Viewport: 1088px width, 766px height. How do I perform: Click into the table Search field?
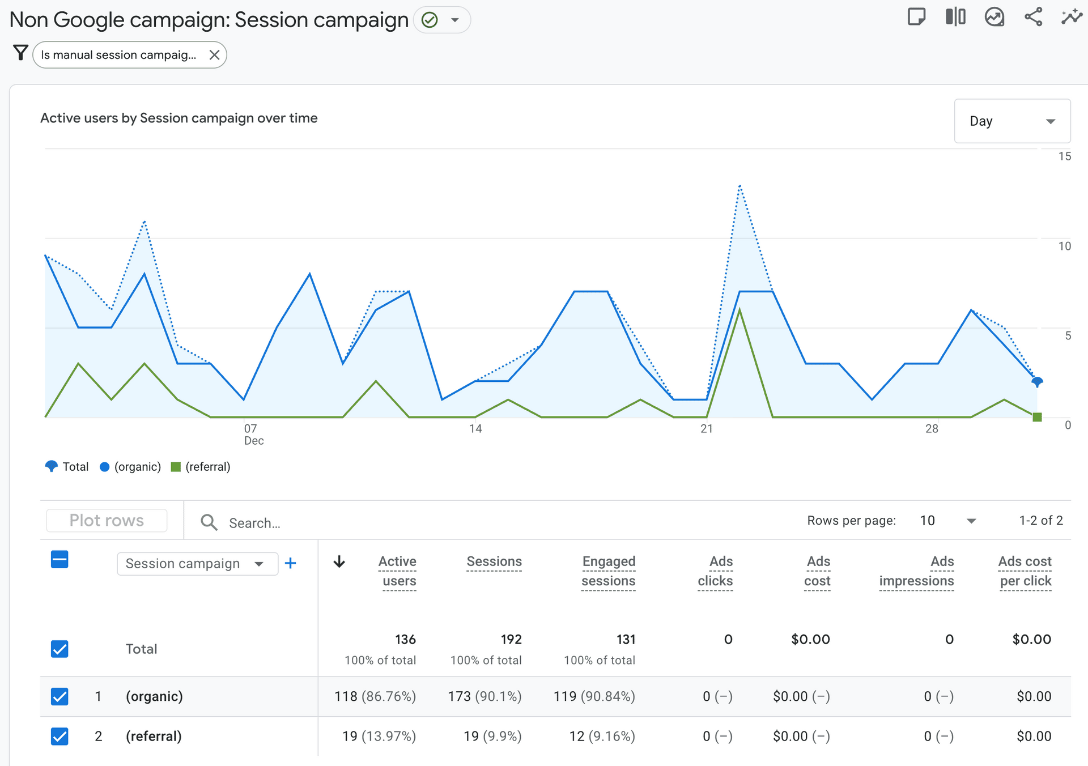click(x=255, y=523)
